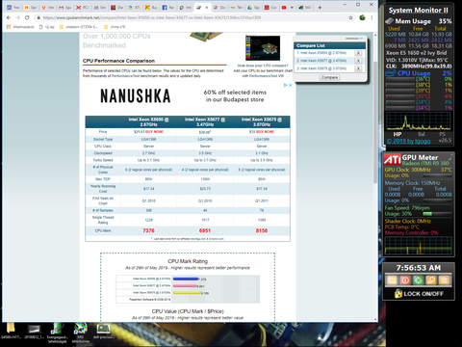Image resolution: width=462 pixels, height=347 pixels.
Task: Click the Intel Xeon X5675 column header
Action: point(262,121)
